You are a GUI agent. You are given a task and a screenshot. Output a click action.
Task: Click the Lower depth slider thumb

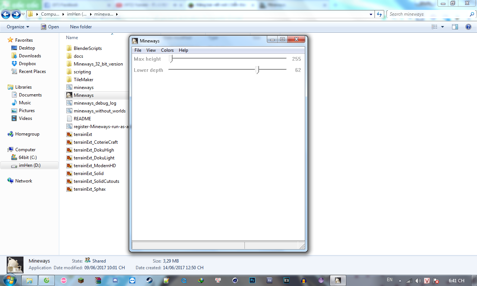coord(257,70)
